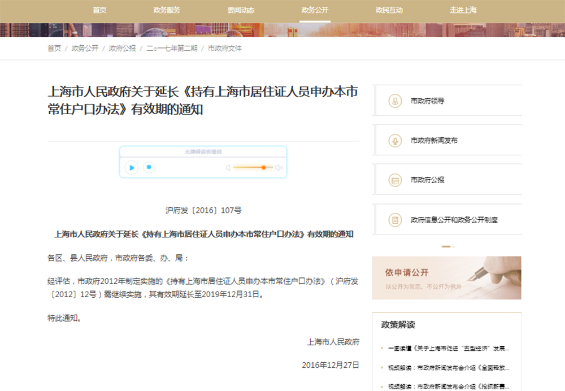
Task: Adjust the orange audio volume slider
Action: click(263, 168)
